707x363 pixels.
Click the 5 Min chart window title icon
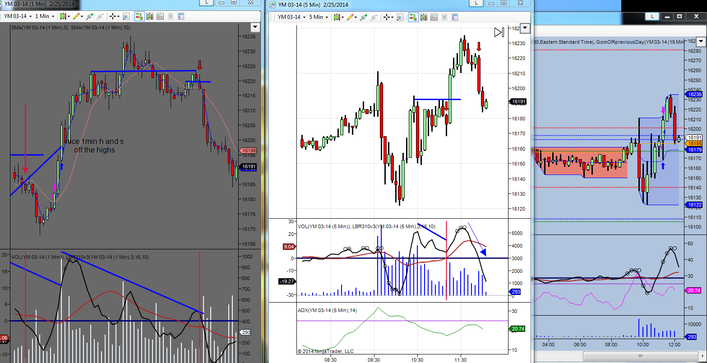point(272,5)
